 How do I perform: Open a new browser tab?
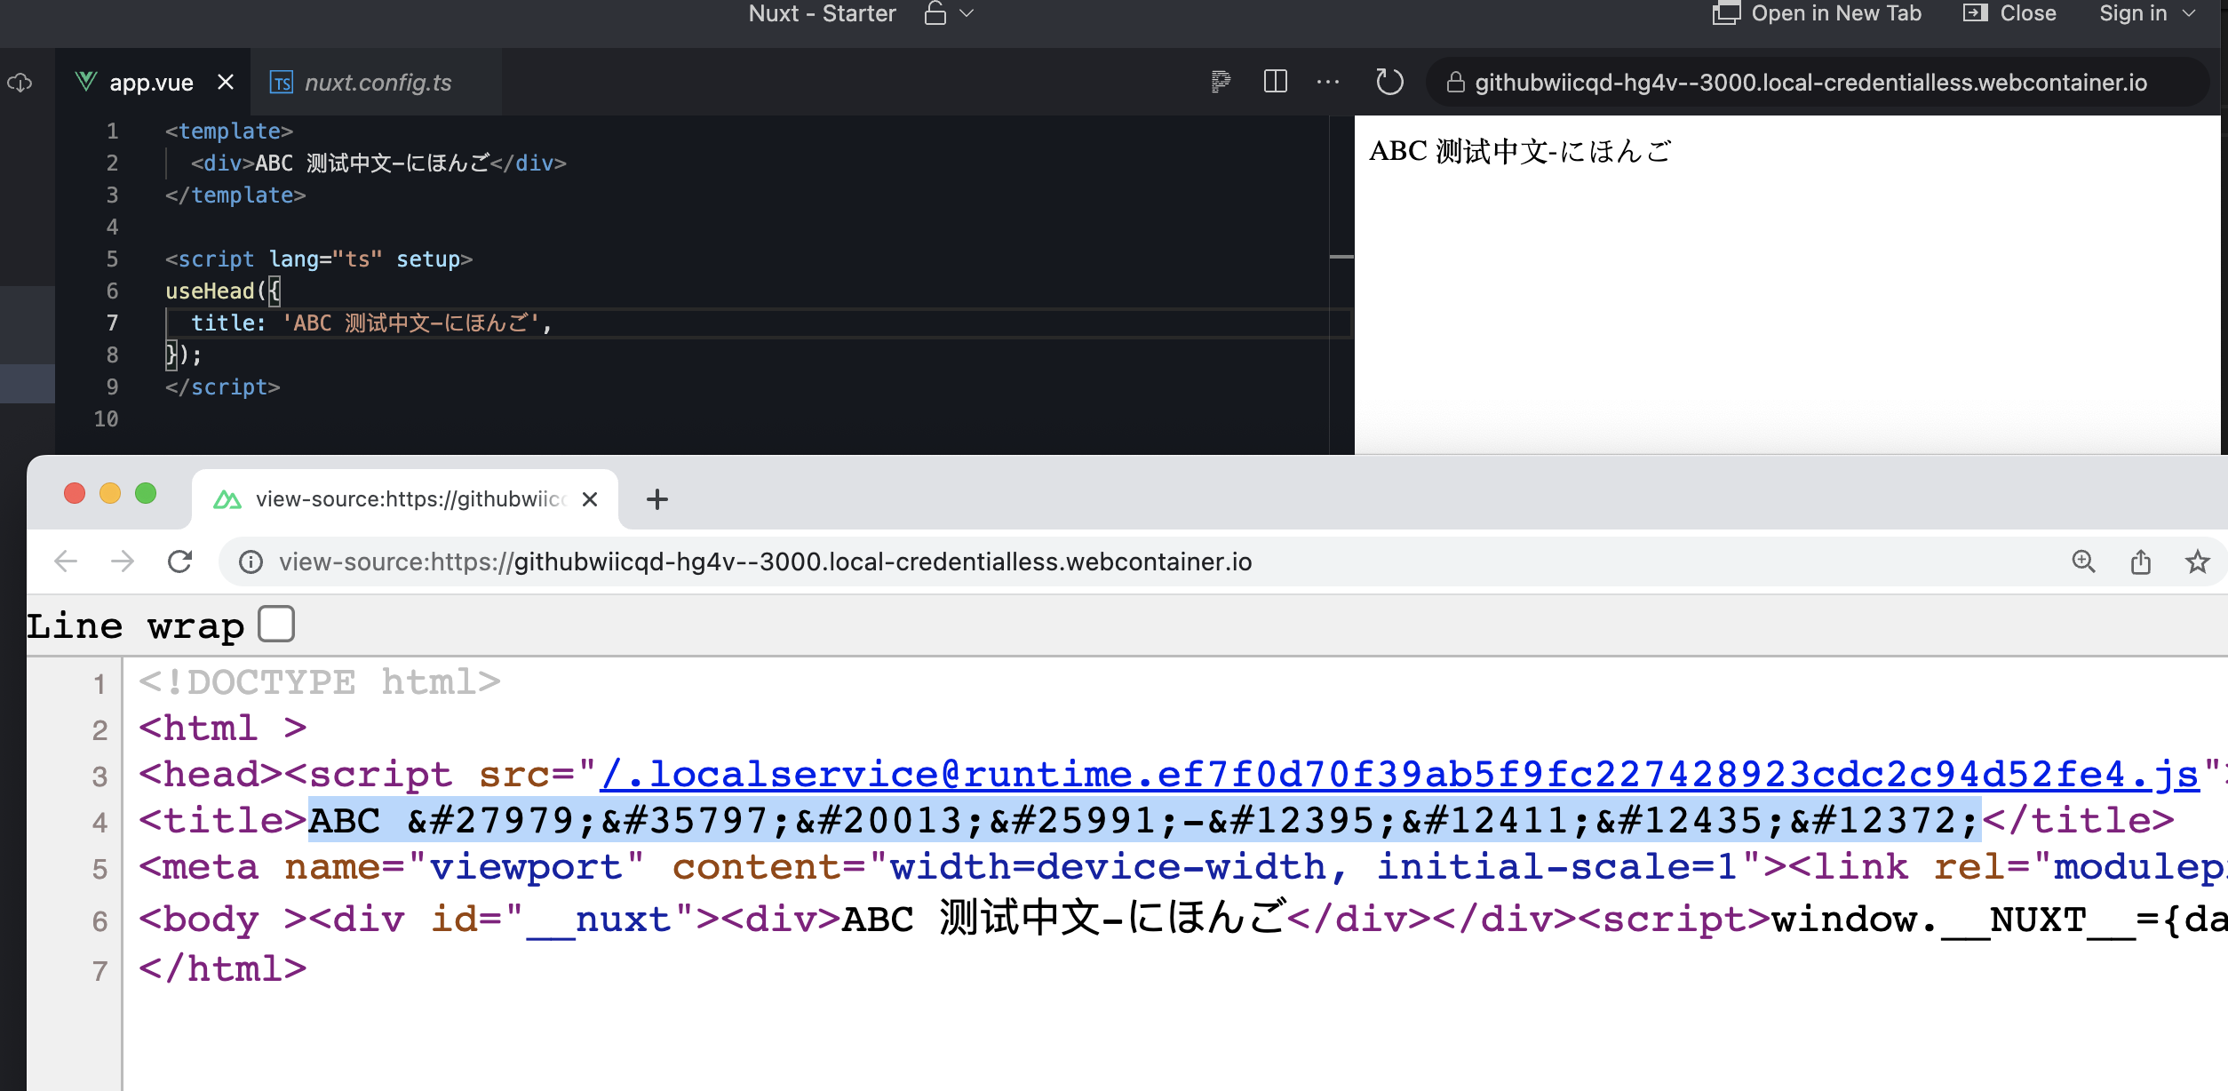pos(656,499)
